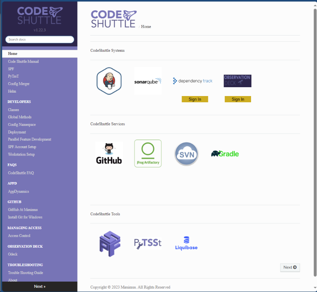Image resolution: width=317 pixels, height=292 pixels.
Task: Click Next » in sidebar footer bar
Action: 40,286
